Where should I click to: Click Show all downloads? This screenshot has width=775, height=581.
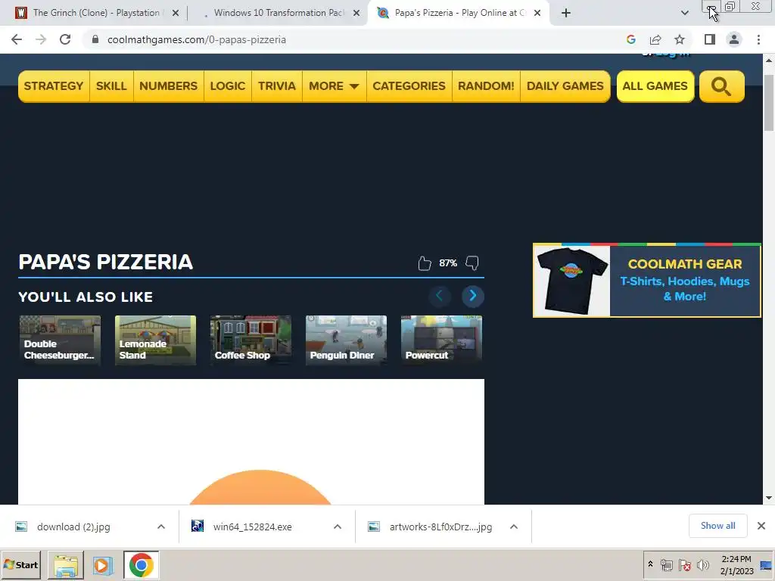(717, 526)
